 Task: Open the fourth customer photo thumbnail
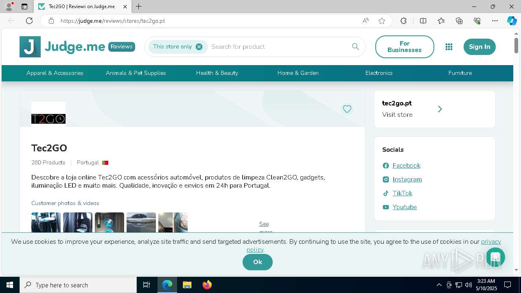[x=141, y=222]
